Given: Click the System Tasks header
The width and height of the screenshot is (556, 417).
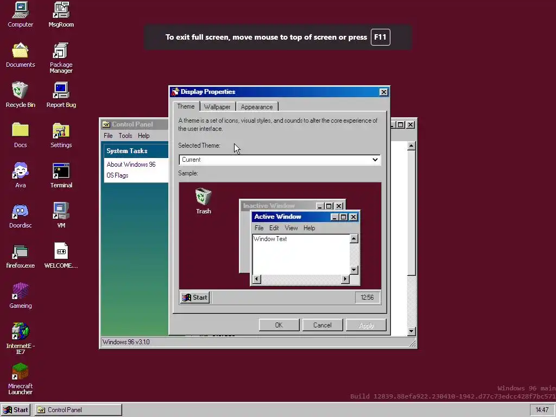Looking at the screenshot, I should tap(136, 151).
